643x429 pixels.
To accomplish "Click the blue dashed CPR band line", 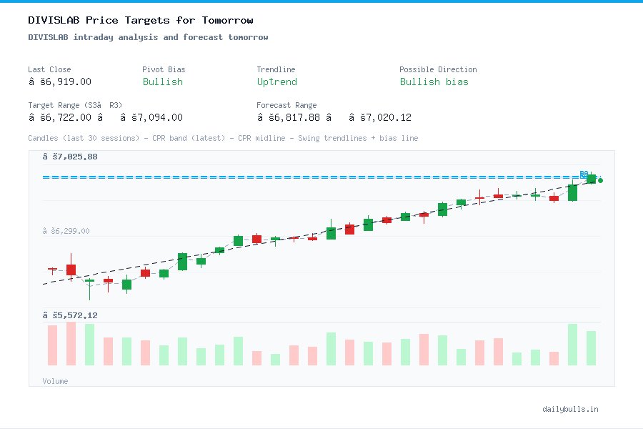I will coord(311,177).
